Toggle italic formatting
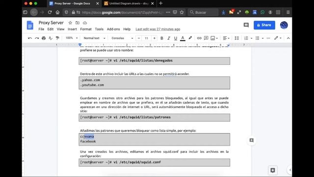314x177 pixels. 169,38
